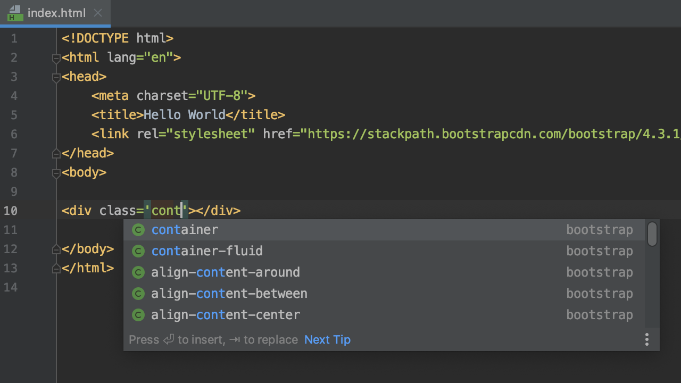Select the "container" completion suggestion
This screenshot has height=383, width=681.
pyautogui.click(x=185, y=230)
